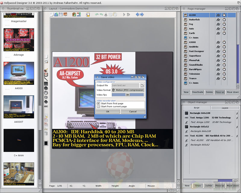Open the A4000 thumbnail
241x193 pixels.
click(x=19, y=73)
